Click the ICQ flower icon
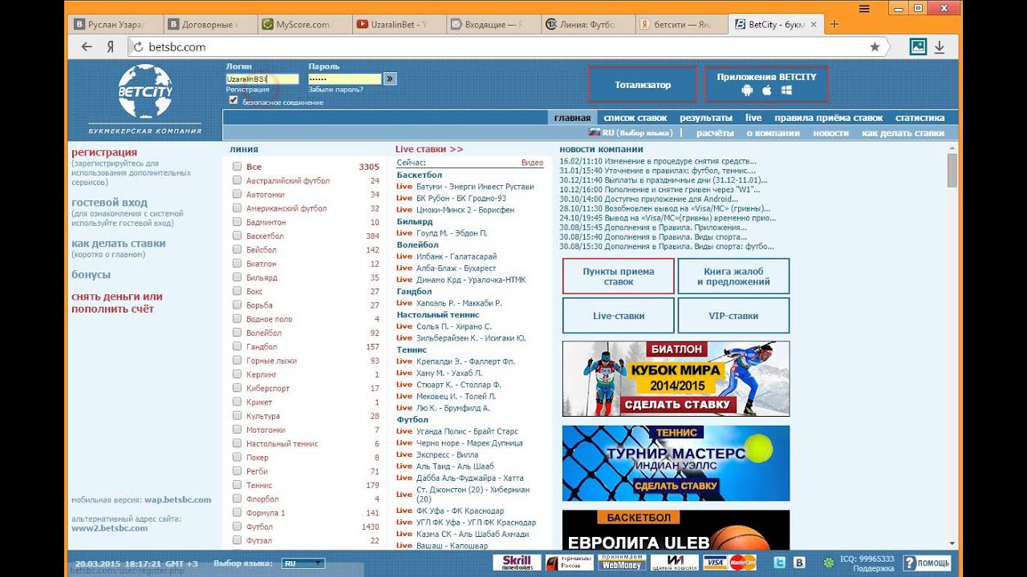Image resolution: width=1027 pixels, height=577 pixels. [829, 563]
